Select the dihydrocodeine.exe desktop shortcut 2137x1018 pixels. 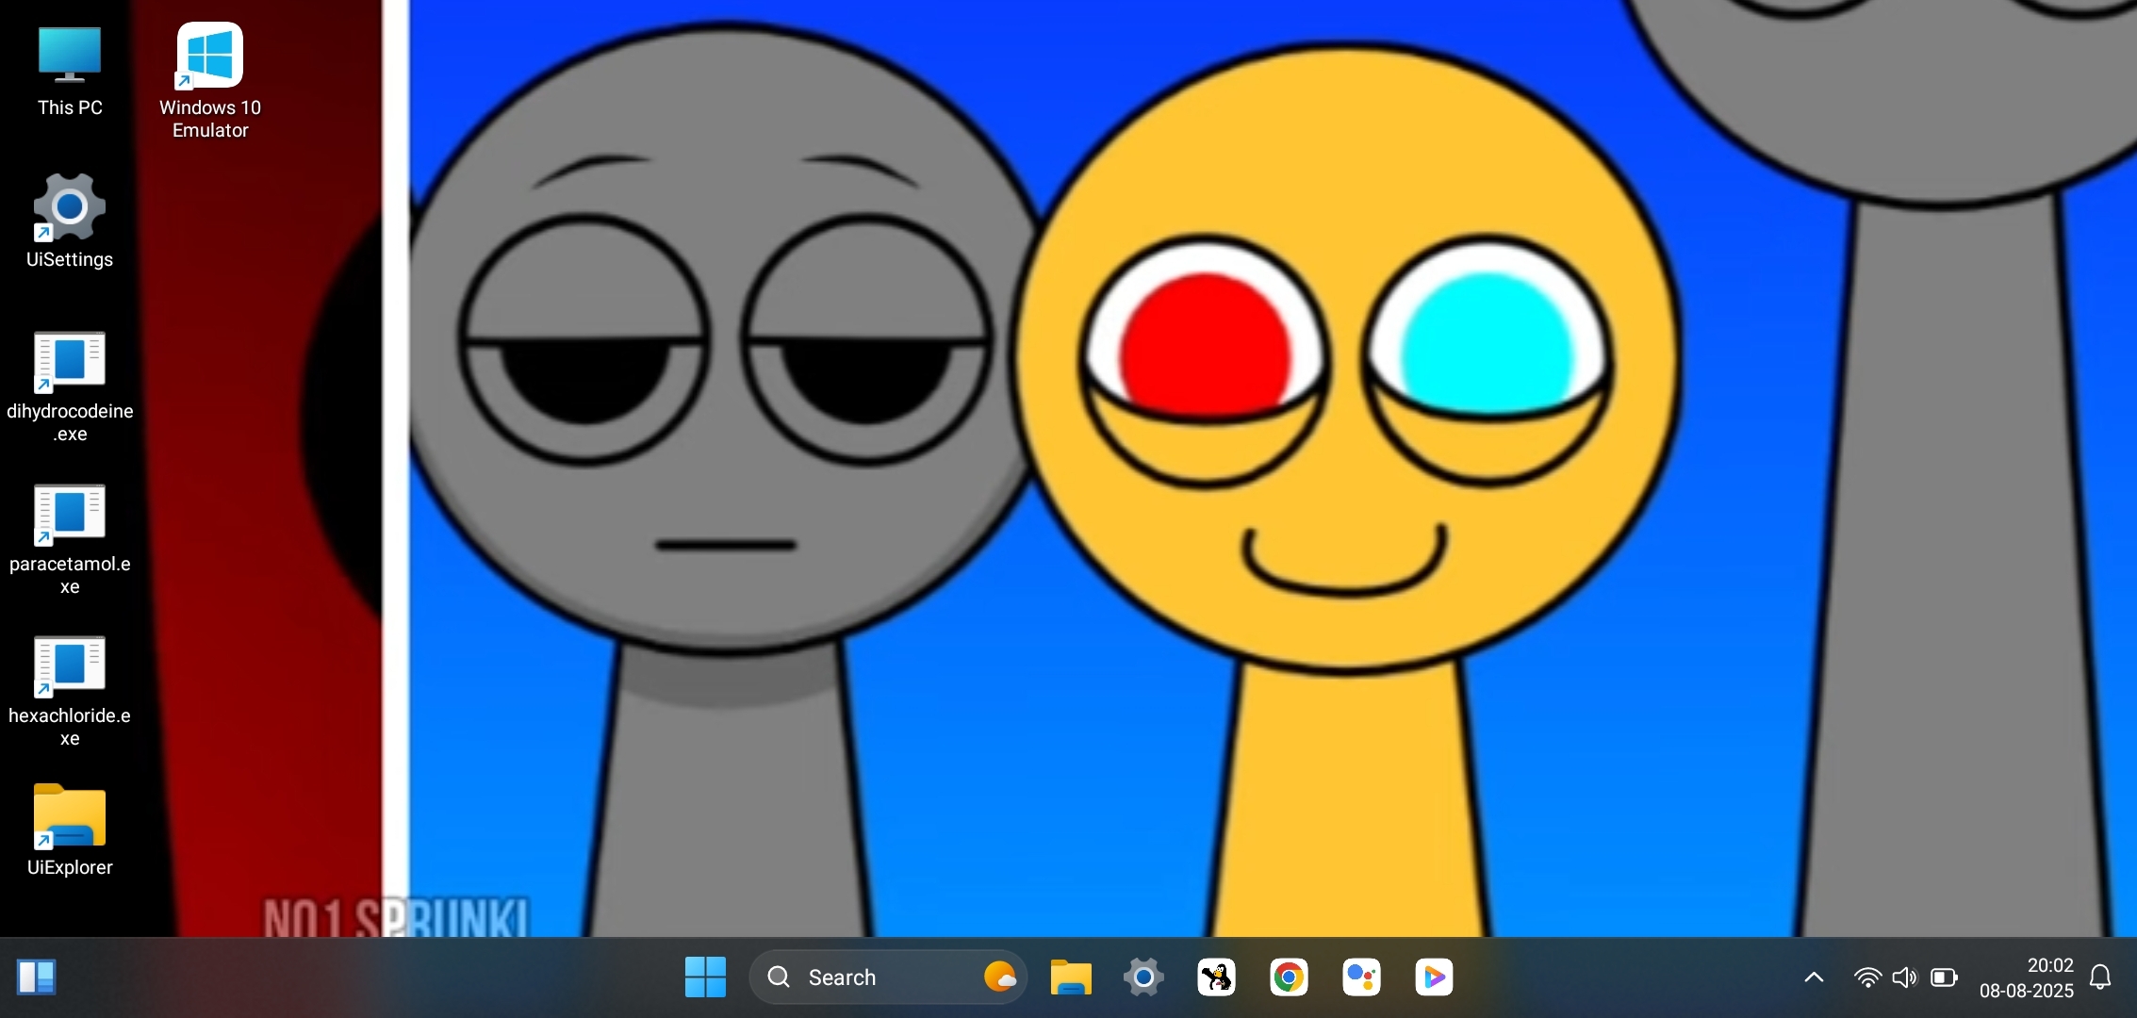point(70,386)
